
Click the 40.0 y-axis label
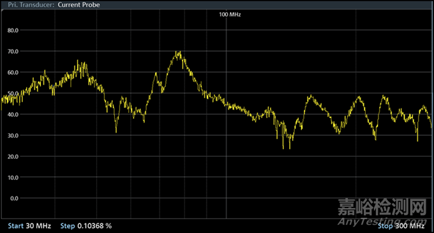pyautogui.click(x=13, y=114)
